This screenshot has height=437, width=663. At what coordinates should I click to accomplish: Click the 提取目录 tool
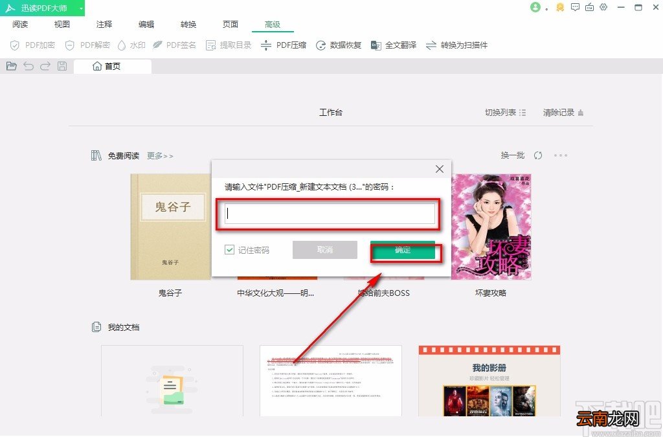point(229,45)
